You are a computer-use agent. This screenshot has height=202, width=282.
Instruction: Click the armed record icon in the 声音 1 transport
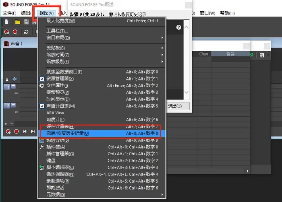(x=8, y=132)
